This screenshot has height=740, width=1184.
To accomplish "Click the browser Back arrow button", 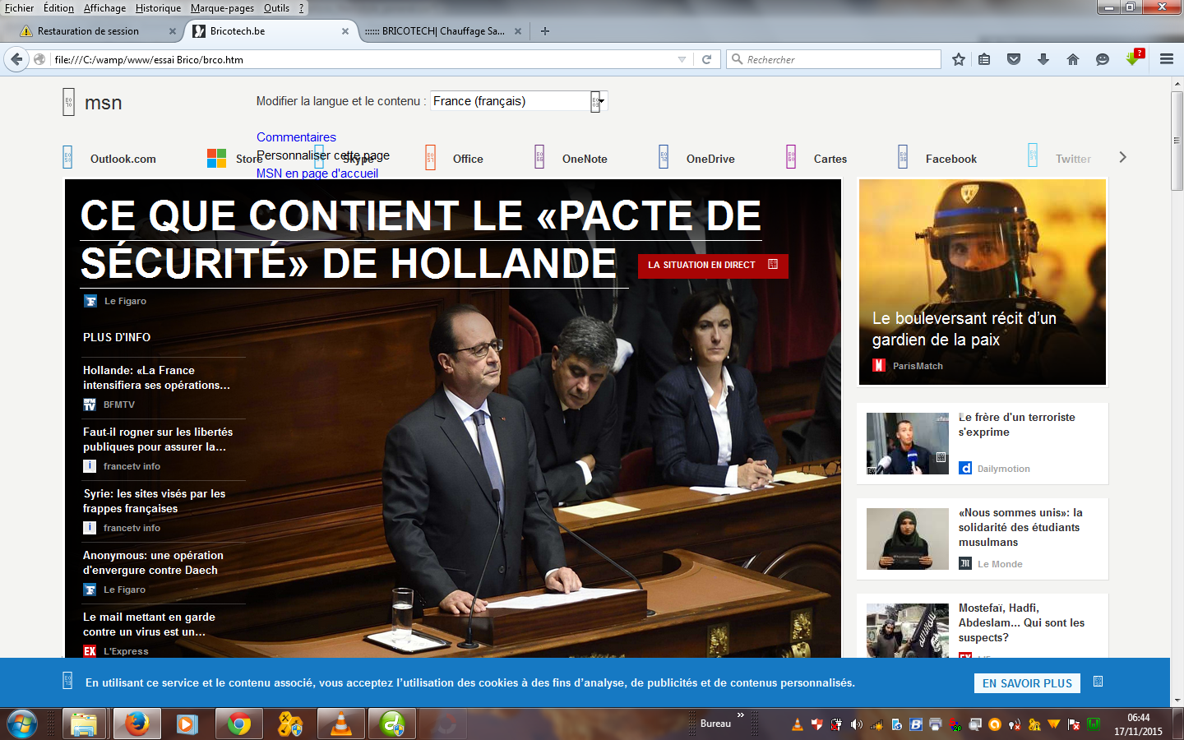I will click(16, 59).
